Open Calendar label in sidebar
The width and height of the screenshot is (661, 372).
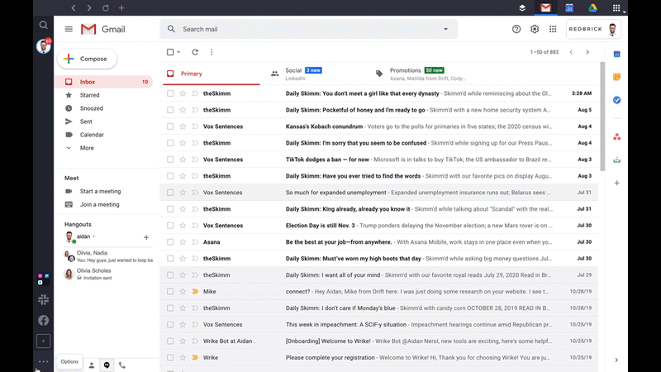pyautogui.click(x=92, y=135)
